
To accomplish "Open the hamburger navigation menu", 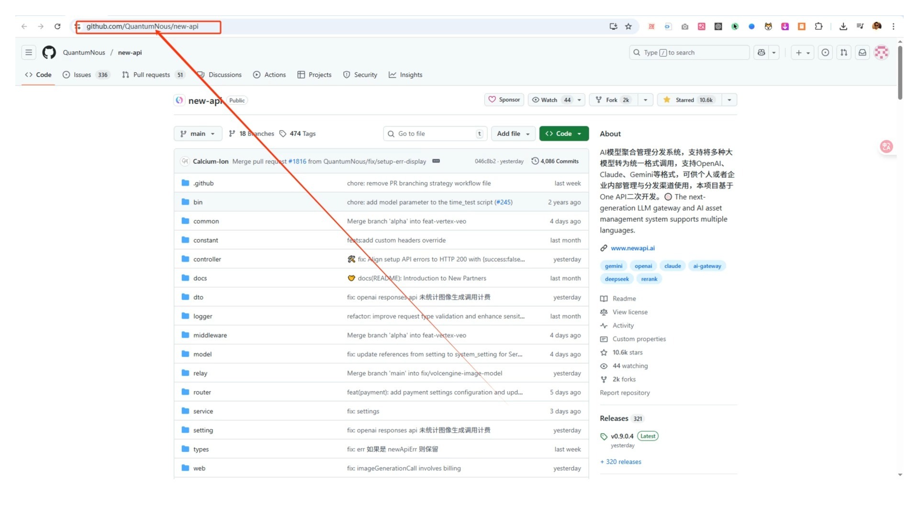I will pos(29,53).
